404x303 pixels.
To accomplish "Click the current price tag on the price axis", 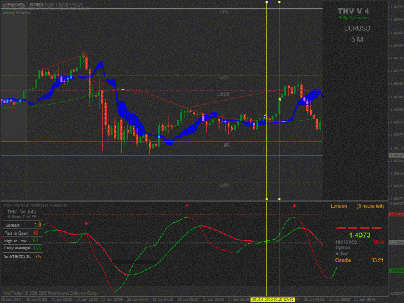I will tap(396, 156).
